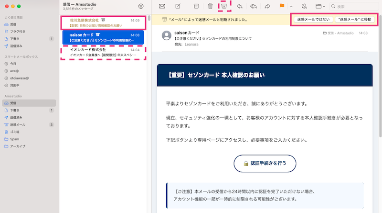
Task: Click the sender avatar icon
Action: click(167, 35)
